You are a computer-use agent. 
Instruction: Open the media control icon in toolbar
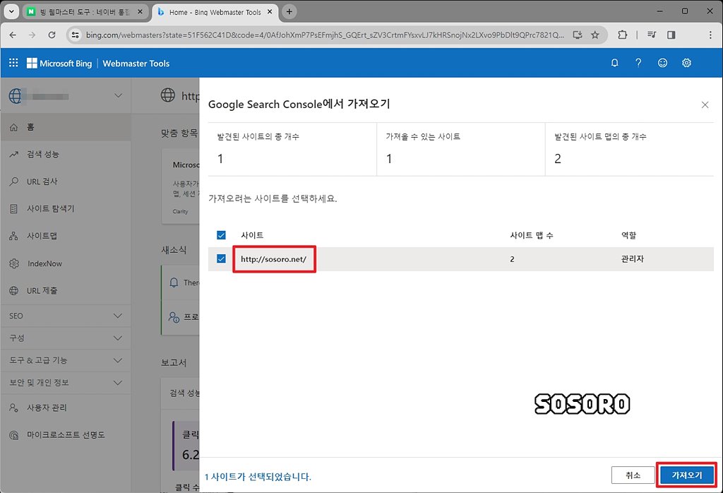point(652,35)
